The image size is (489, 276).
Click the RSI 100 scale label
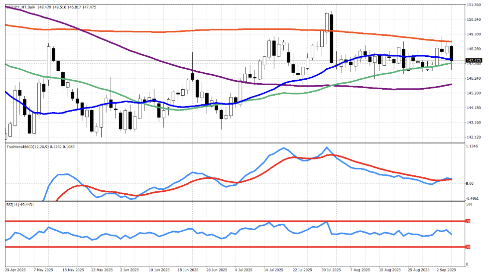pyautogui.click(x=469, y=204)
